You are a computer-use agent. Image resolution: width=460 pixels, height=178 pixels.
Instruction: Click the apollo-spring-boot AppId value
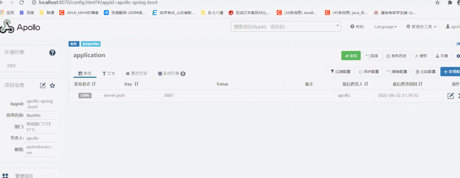[40, 104]
